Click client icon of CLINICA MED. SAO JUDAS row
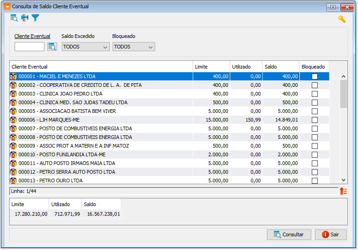This screenshot has width=358, height=250. coord(13,102)
